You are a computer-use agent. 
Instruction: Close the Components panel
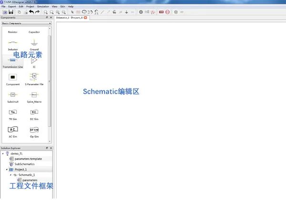(51, 17)
